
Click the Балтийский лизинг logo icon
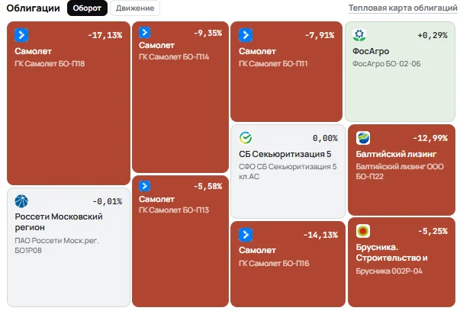tap(363, 138)
